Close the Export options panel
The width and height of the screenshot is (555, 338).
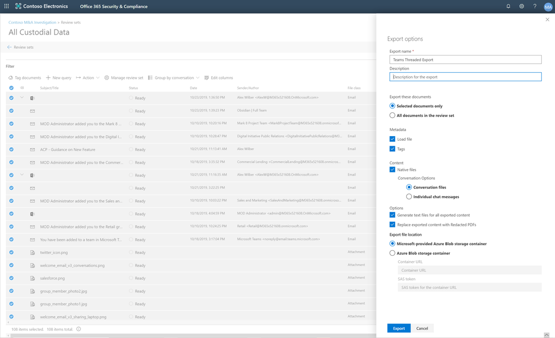[x=547, y=20]
